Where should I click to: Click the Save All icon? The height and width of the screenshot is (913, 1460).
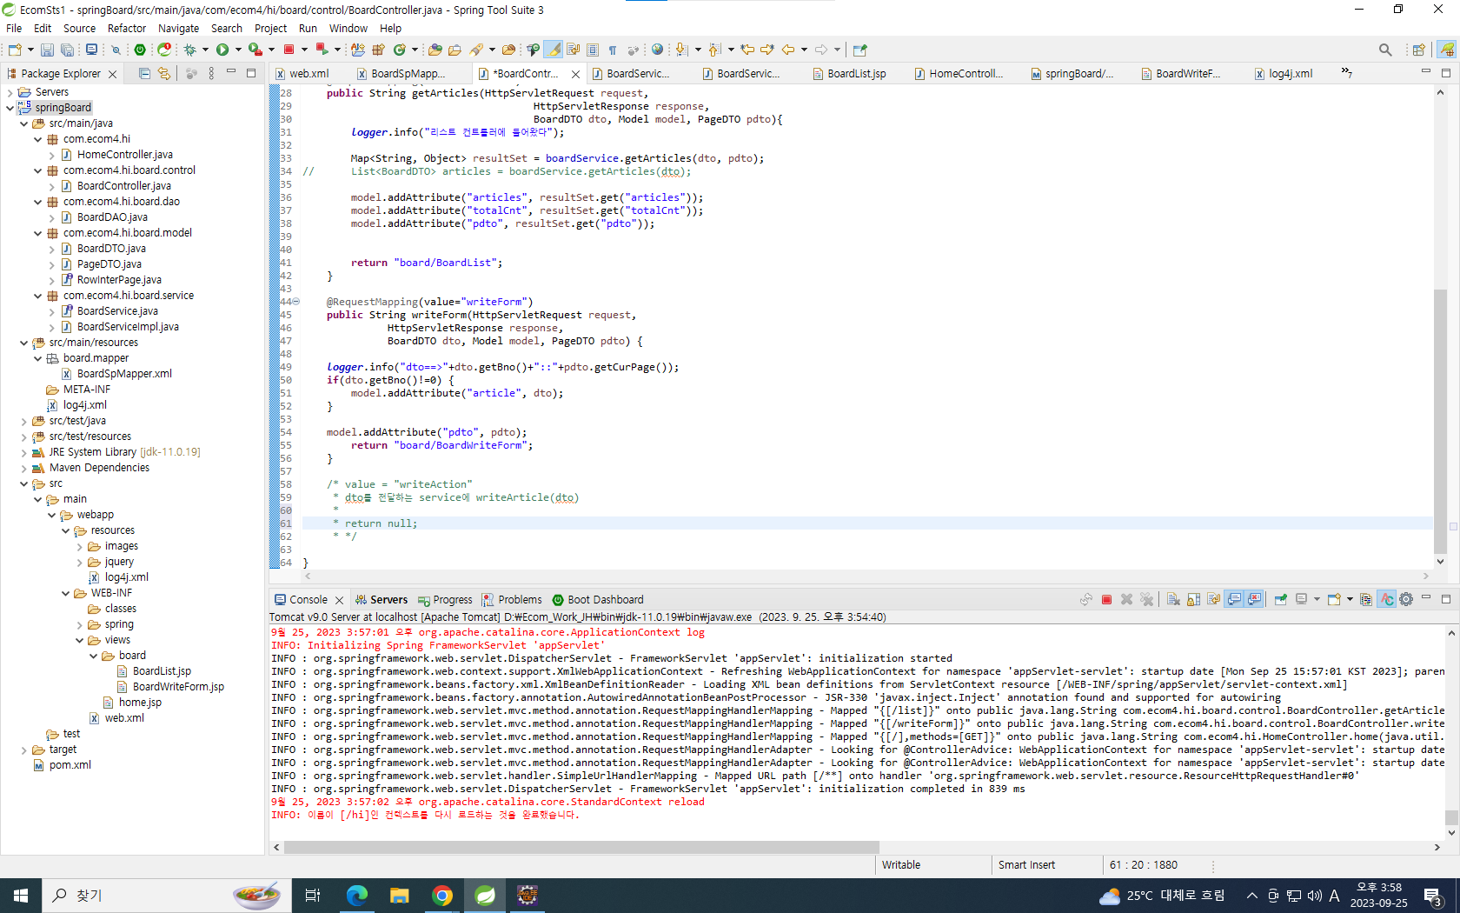67,50
